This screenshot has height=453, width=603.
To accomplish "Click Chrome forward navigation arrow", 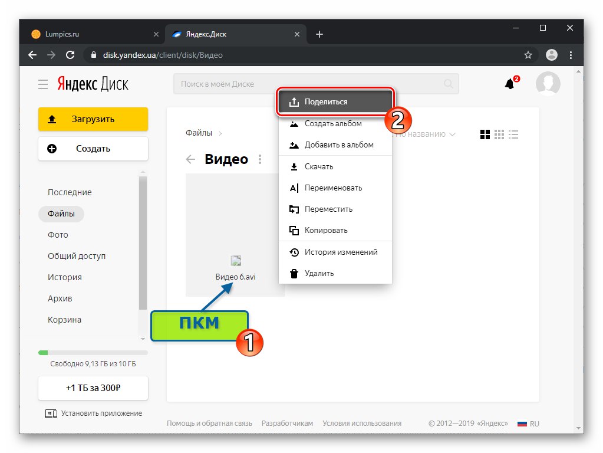I will pyautogui.click(x=51, y=55).
